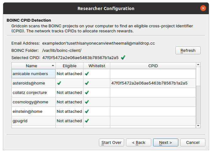Proceed with the Next > button
Image resolution: width=212 pixels, height=153 pixels.
[x=166, y=143]
